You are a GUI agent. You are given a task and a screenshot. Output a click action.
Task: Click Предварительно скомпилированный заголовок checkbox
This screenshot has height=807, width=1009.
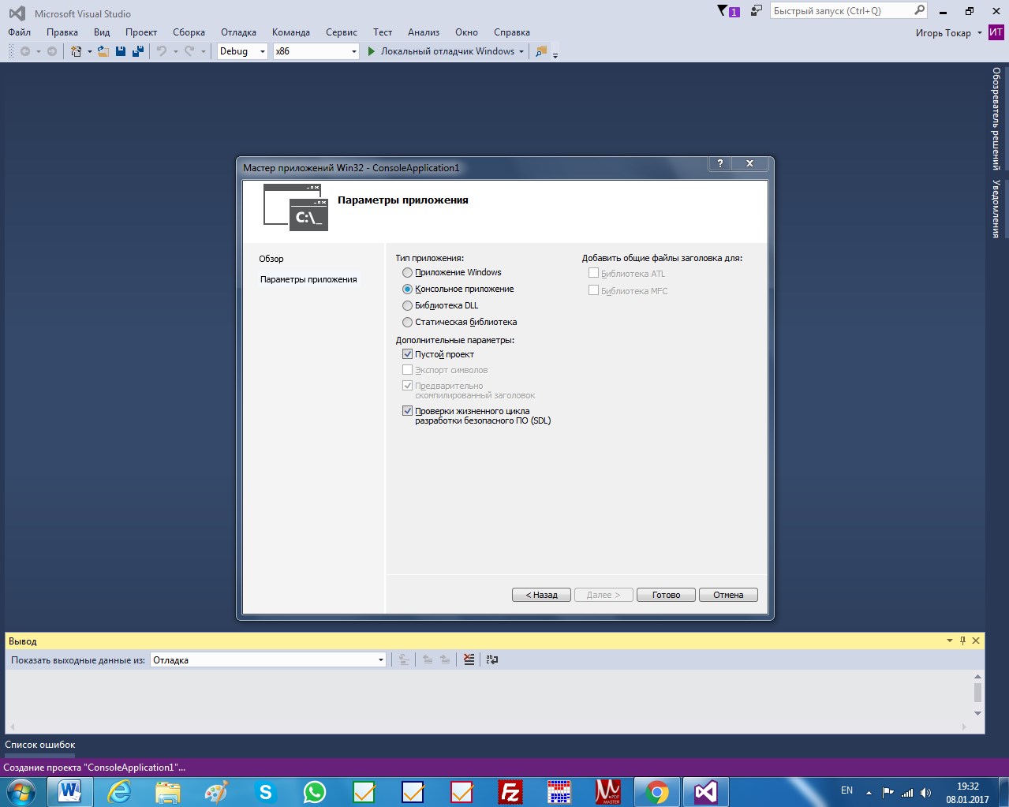(407, 386)
